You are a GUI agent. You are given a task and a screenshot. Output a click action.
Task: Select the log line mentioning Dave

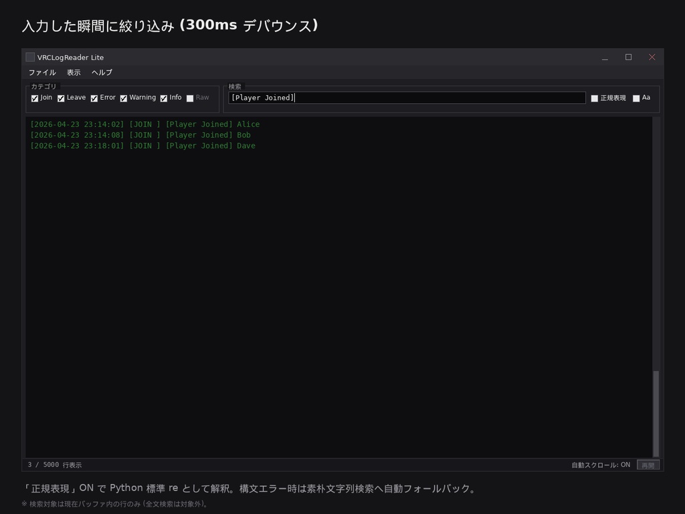pos(143,145)
